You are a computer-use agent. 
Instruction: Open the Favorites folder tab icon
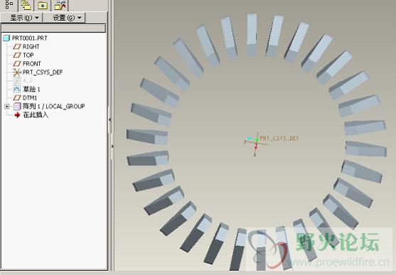(43, 5)
